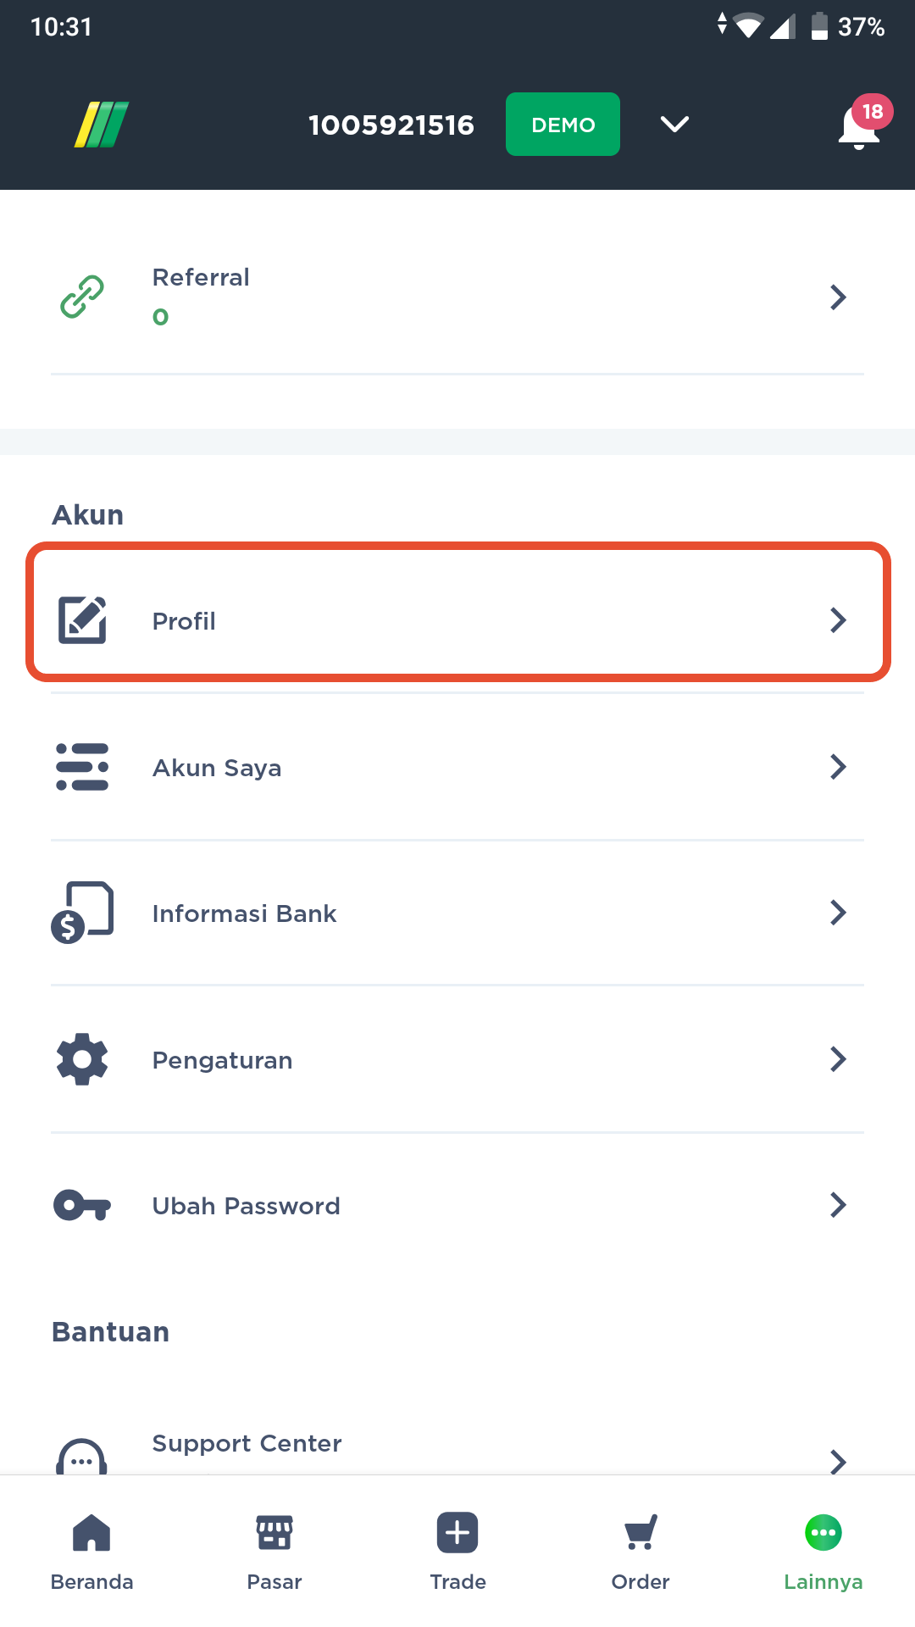Open the Trade tab with plus icon
Viewport: 915px width, 1627px height.
tap(457, 1551)
